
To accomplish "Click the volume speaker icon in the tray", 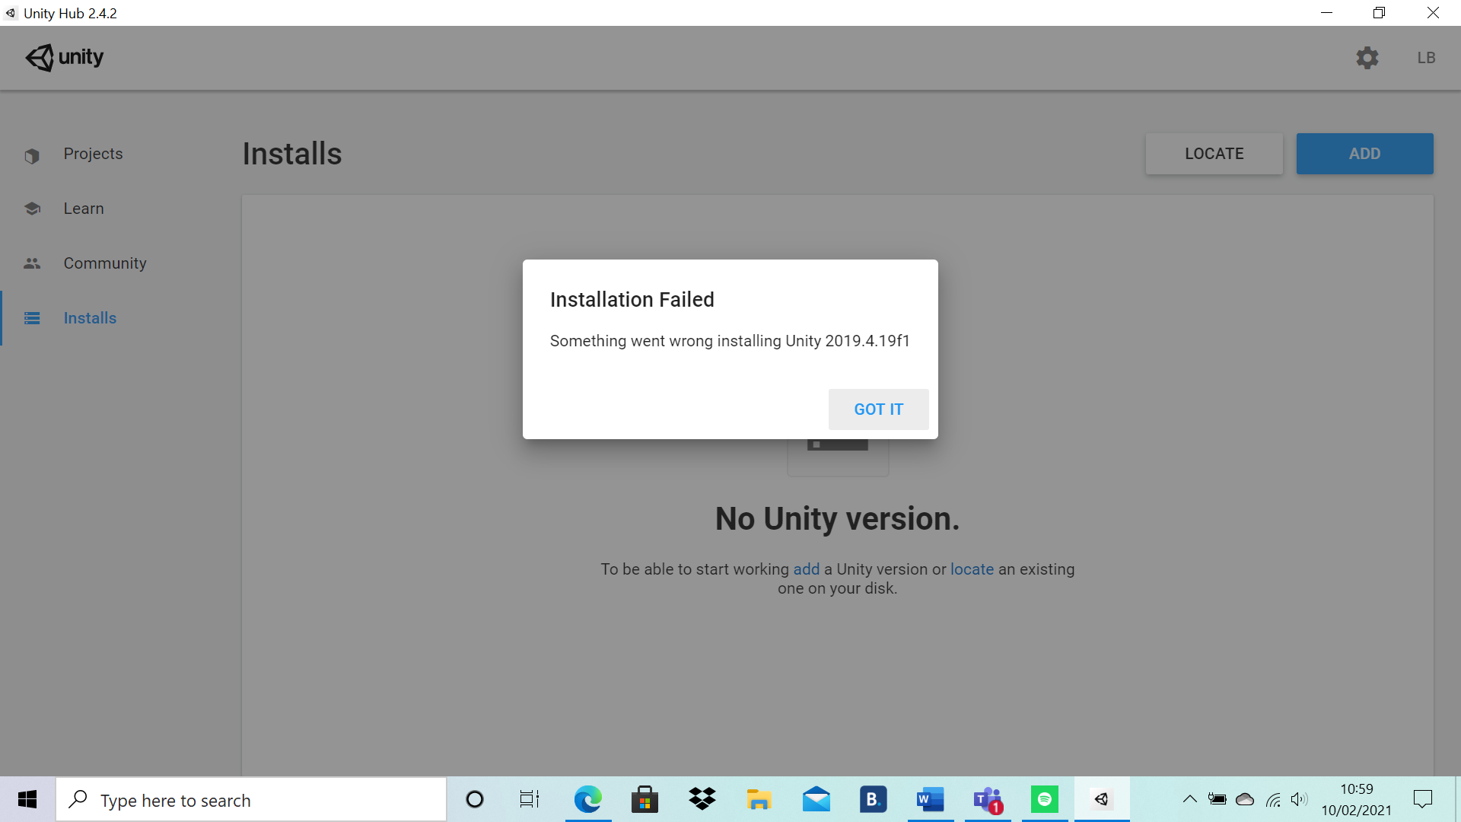I will (1300, 799).
